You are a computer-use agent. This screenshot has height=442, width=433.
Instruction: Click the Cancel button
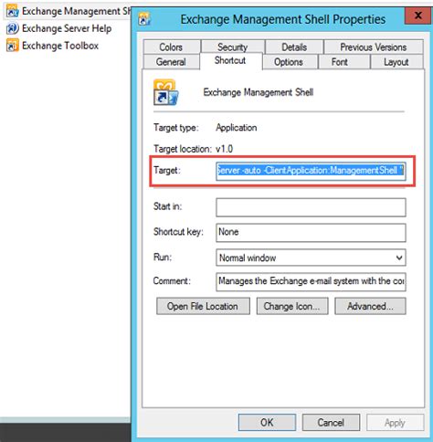pyautogui.click(x=331, y=422)
